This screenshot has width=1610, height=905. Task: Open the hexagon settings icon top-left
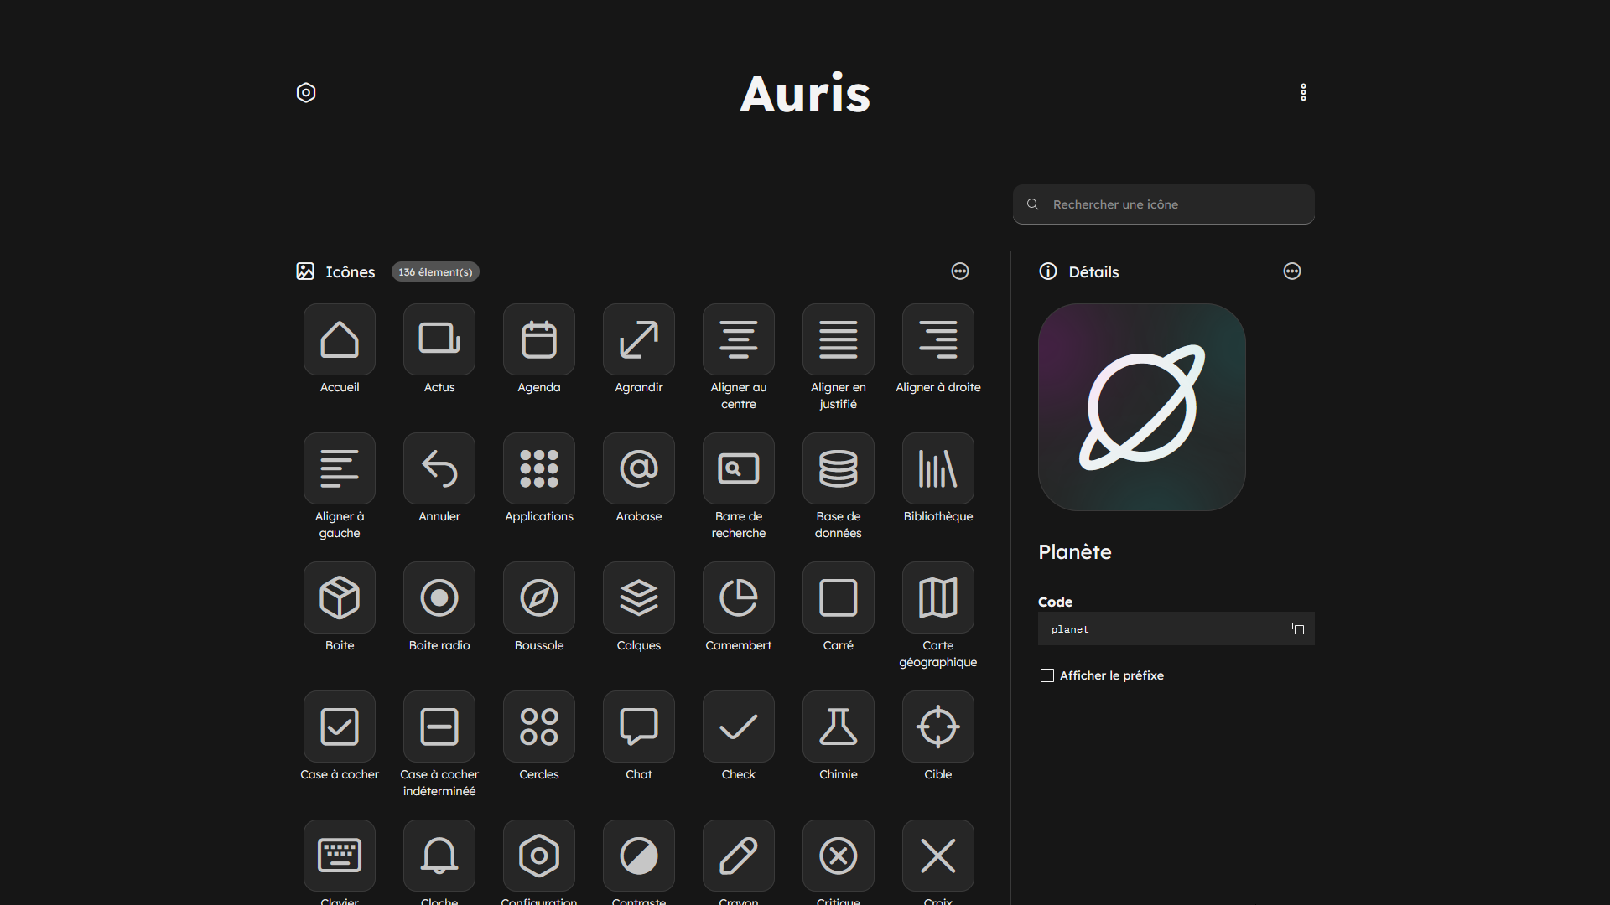click(306, 92)
